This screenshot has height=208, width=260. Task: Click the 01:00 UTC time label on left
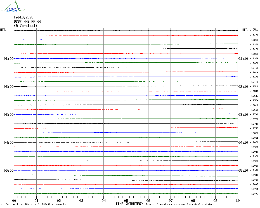pyautogui.click(x=9, y=58)
